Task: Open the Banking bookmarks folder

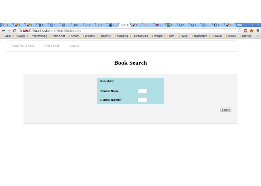Action: (245, 36)
